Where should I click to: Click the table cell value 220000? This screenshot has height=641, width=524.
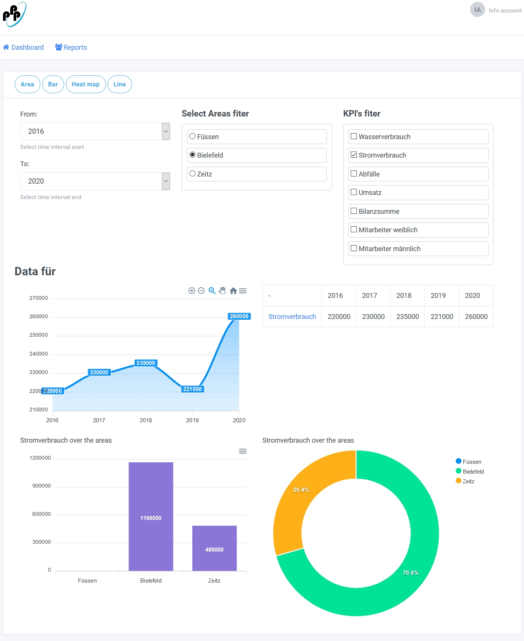pyautogui.click(x=339, y=317)
